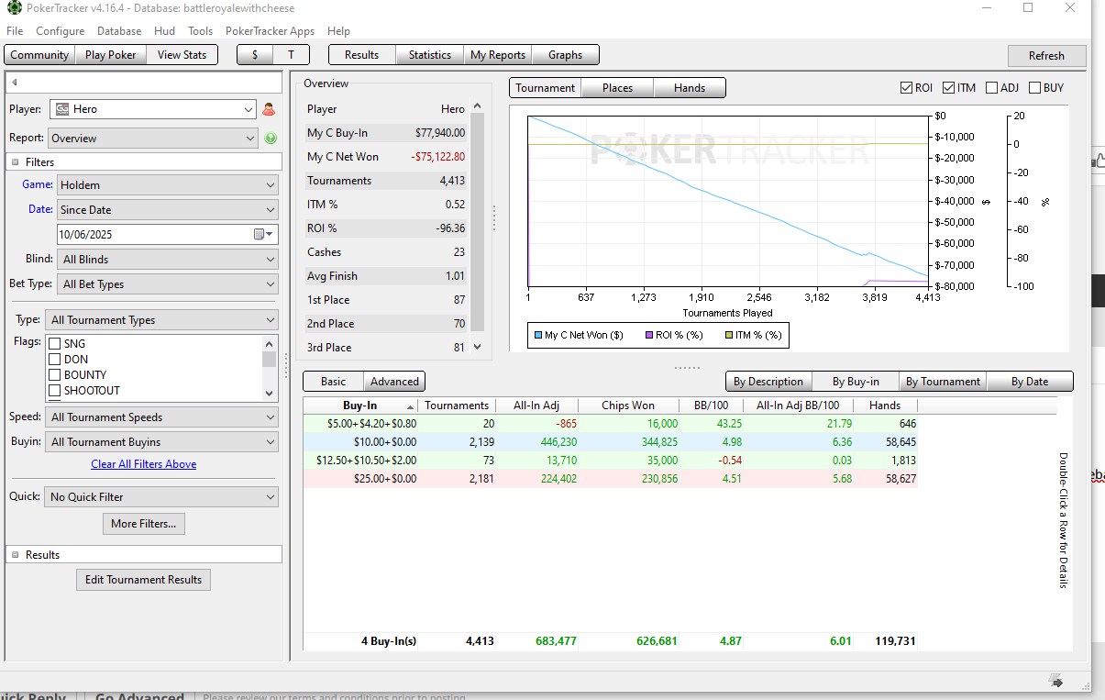Open the Quick filter dropdown

pos(161,497)
